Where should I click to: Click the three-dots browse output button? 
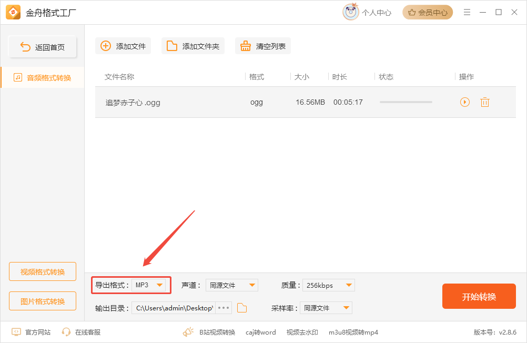point(224,308)
